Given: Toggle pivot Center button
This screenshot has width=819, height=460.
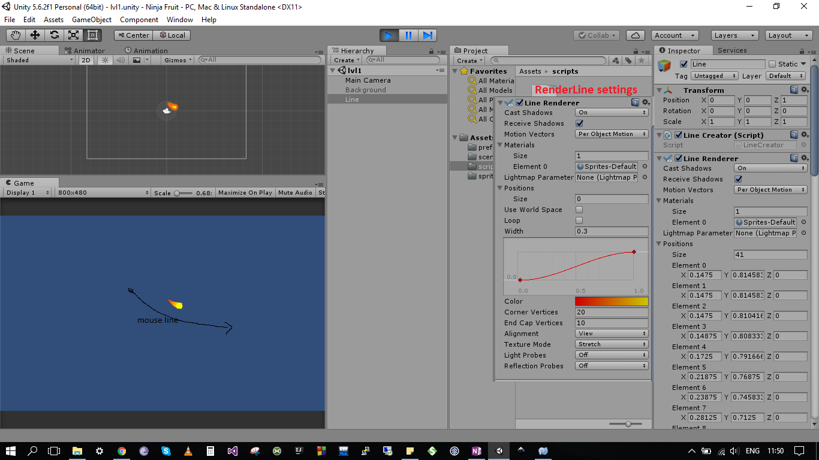Looking at the screenshot, I should (133, 35).
